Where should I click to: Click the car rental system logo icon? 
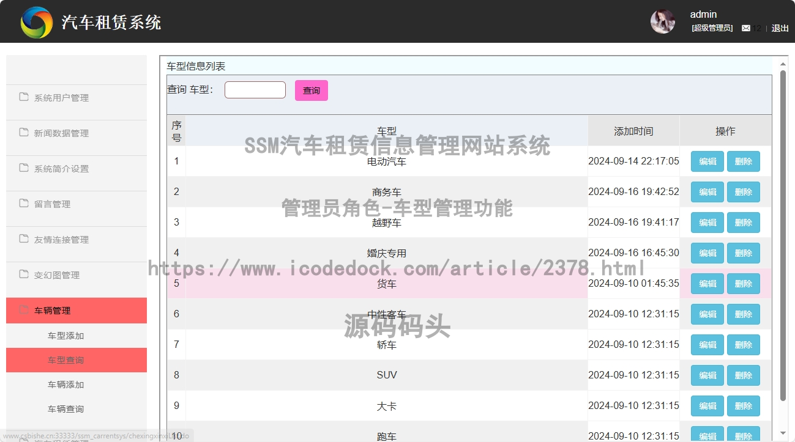(x=37, y=23)
